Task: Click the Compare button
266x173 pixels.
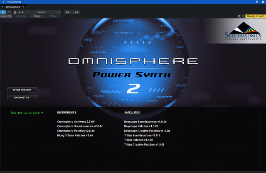Action: point(21,16)
